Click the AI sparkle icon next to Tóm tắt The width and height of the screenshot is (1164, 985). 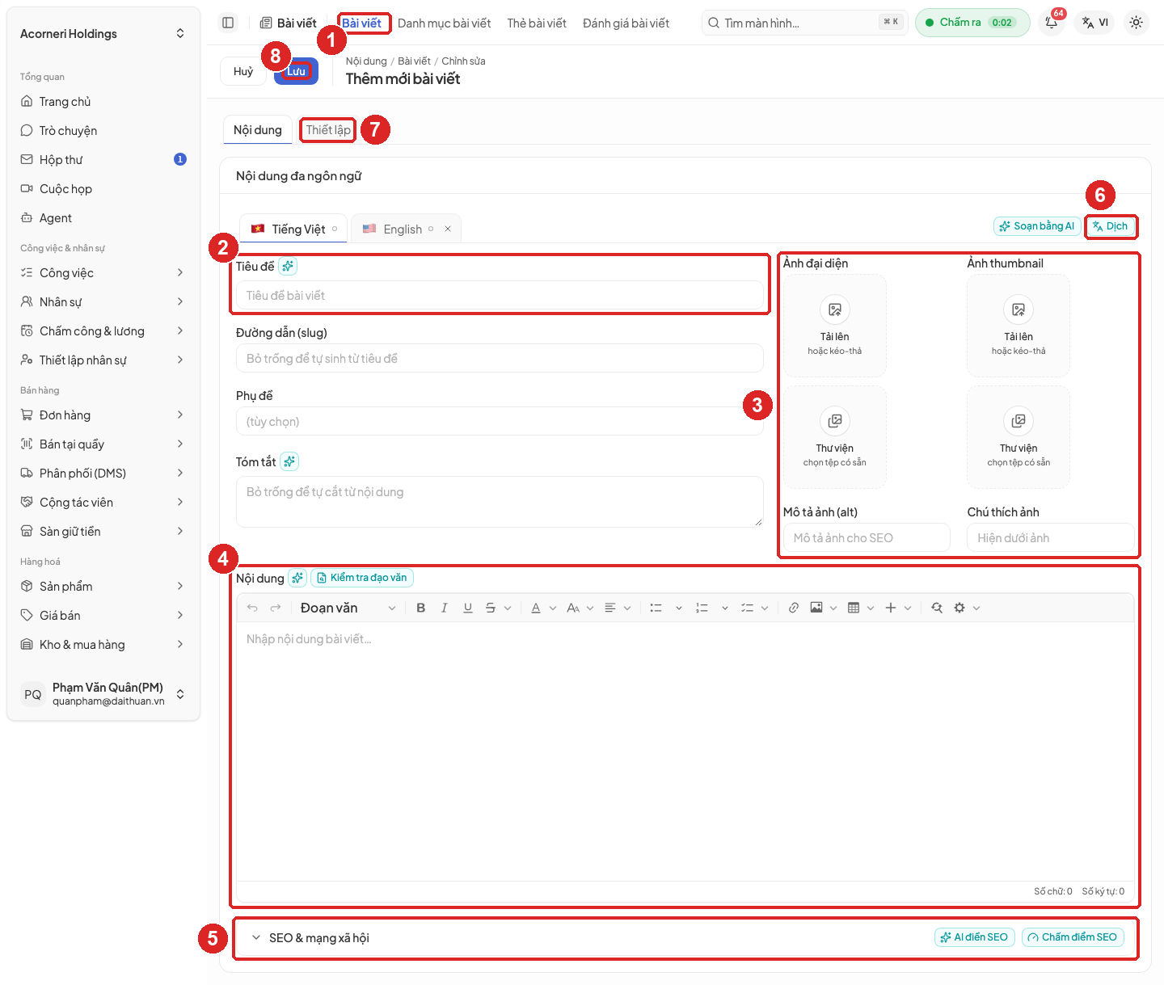pyautogui.click(x=289, y=461)
